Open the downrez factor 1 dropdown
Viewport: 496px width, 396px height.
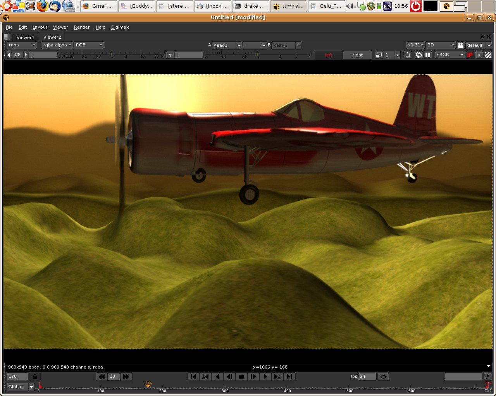coord(392,55)
